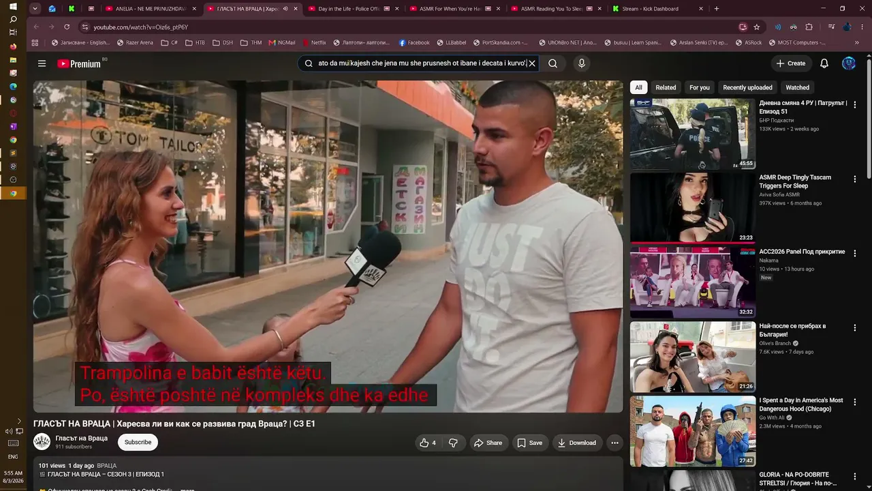This screenshot has height=491, width=872.
Task: Go back to the previous page
Action: click(36, 27)
